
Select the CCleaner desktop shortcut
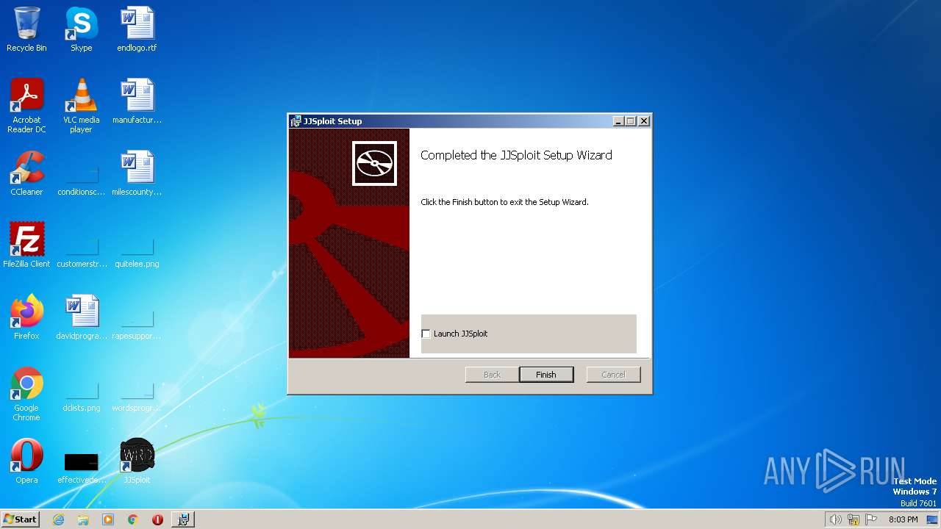(x=26, y=173)
